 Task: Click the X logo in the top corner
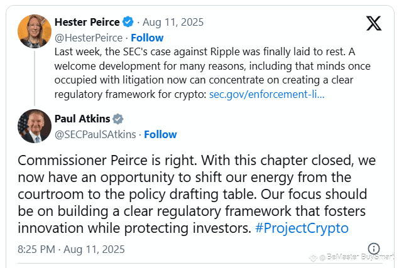point(374,23)
